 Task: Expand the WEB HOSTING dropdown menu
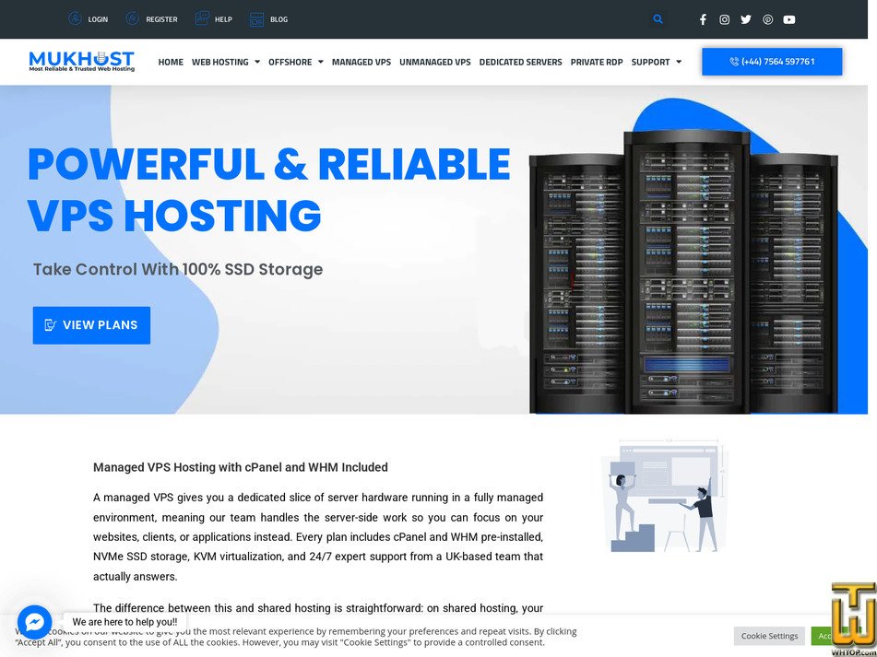click(225, 62)
